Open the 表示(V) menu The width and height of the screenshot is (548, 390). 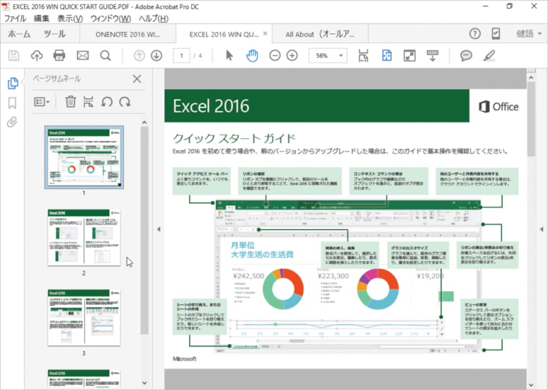point(70,19)
